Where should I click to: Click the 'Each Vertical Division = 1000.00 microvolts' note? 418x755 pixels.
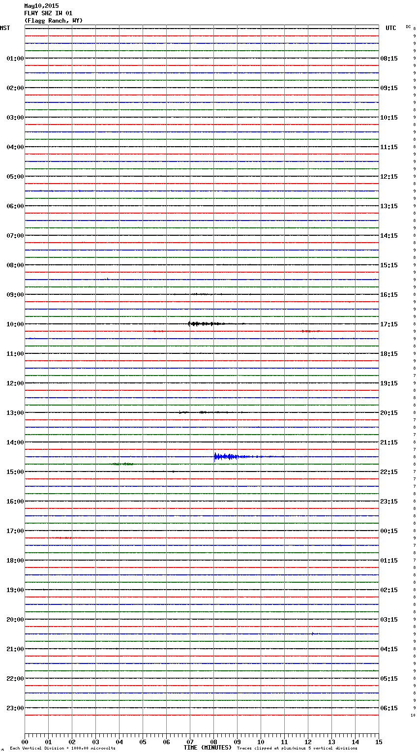pos(62,749)
